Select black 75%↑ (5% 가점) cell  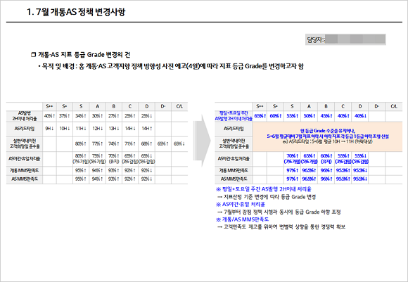click(x=97, y=159)
